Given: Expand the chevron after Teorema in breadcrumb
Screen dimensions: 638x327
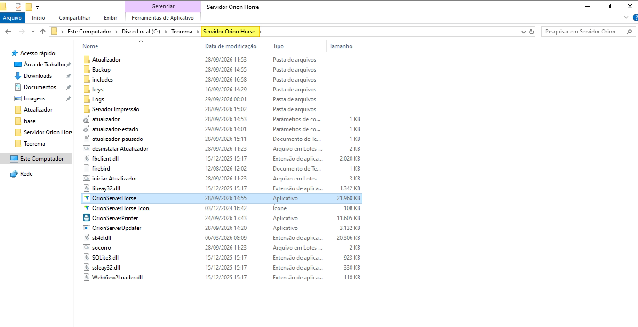Looking at the screenshot, I should (197, 32).
